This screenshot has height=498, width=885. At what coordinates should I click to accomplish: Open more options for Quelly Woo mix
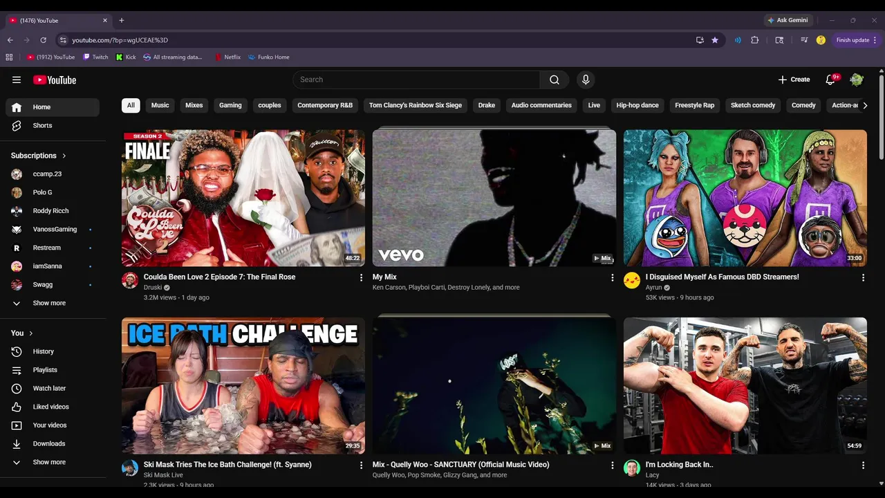click(612, 465)
